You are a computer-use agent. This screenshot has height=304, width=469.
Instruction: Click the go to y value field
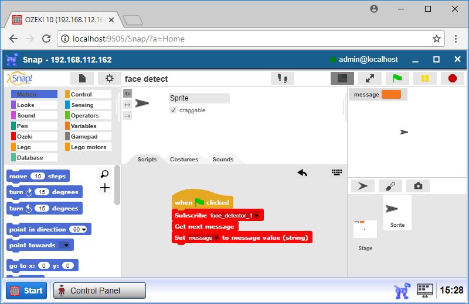(68, 265)
